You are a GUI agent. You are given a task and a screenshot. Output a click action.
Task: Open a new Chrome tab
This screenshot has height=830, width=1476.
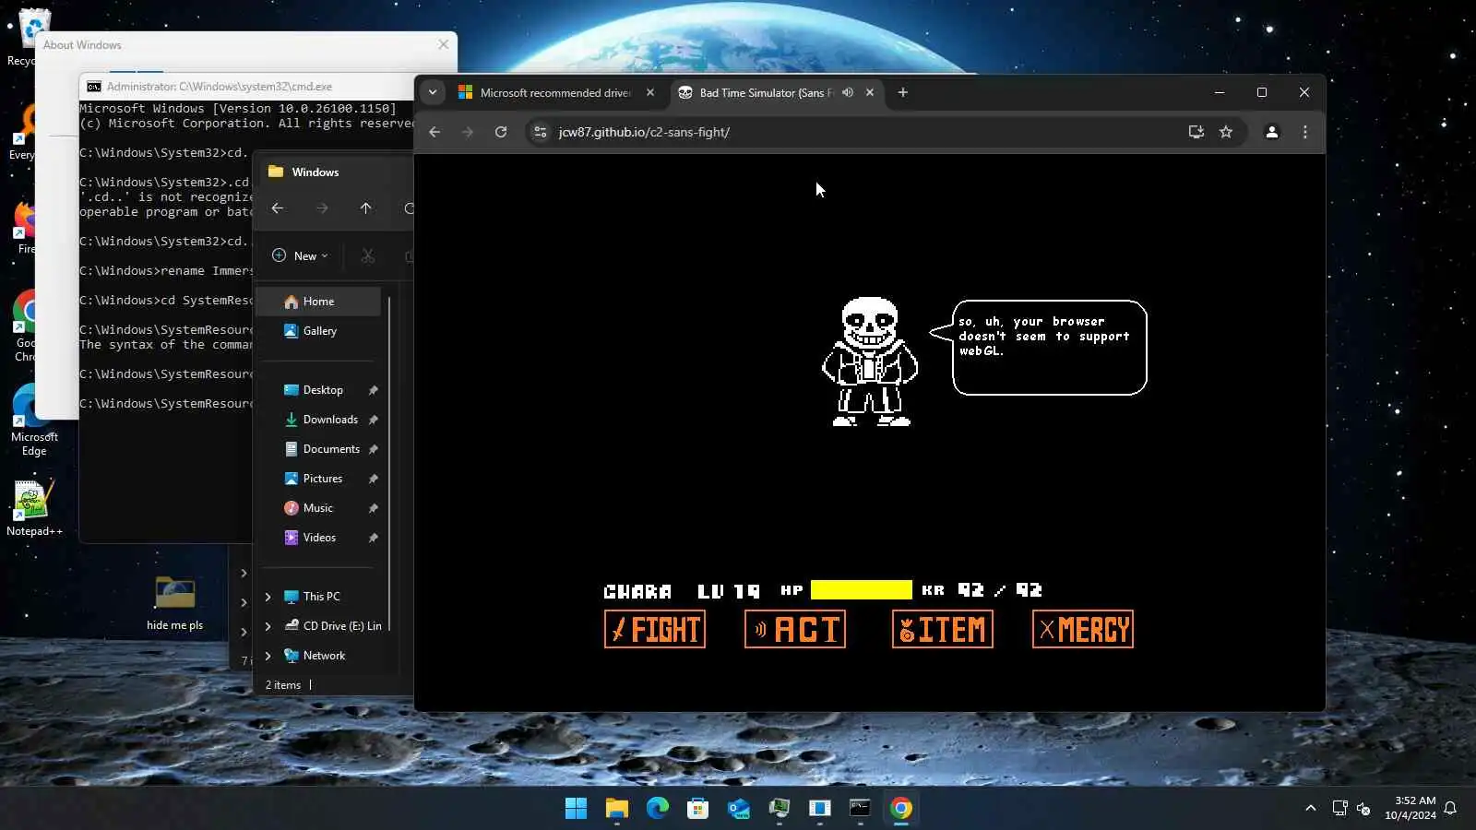[903, 92]
